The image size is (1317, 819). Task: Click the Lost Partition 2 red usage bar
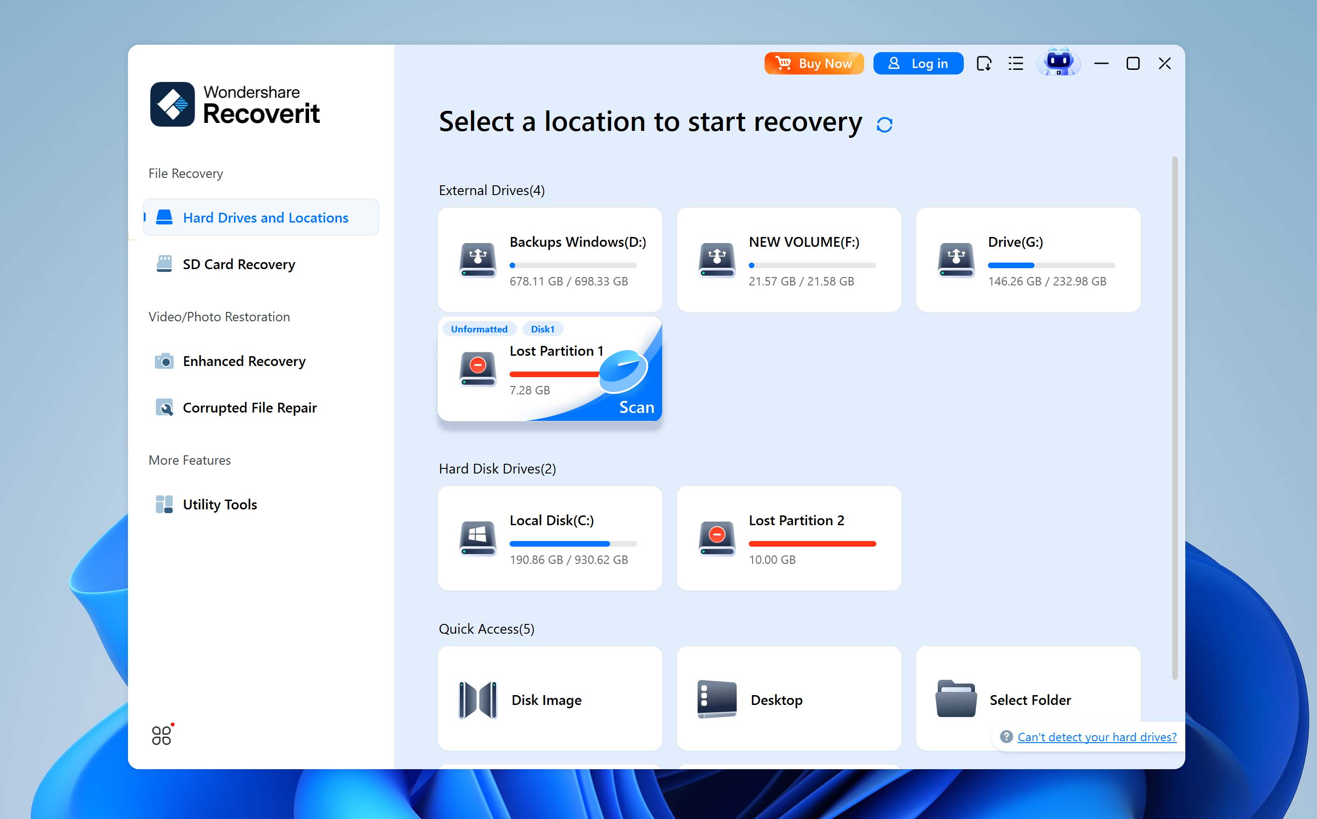pos(812,544)
